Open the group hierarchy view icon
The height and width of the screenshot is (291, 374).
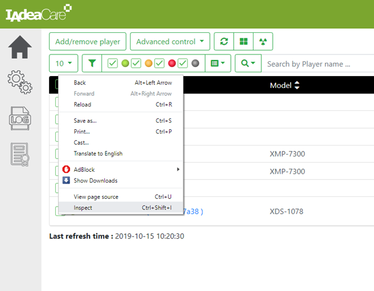pos(263,41)
